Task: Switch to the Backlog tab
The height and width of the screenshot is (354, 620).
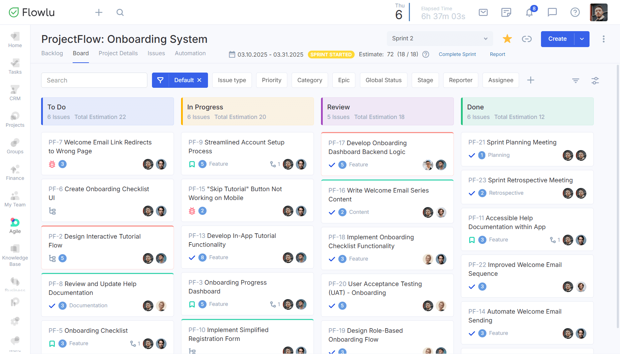Action: [x=52, y=53]
